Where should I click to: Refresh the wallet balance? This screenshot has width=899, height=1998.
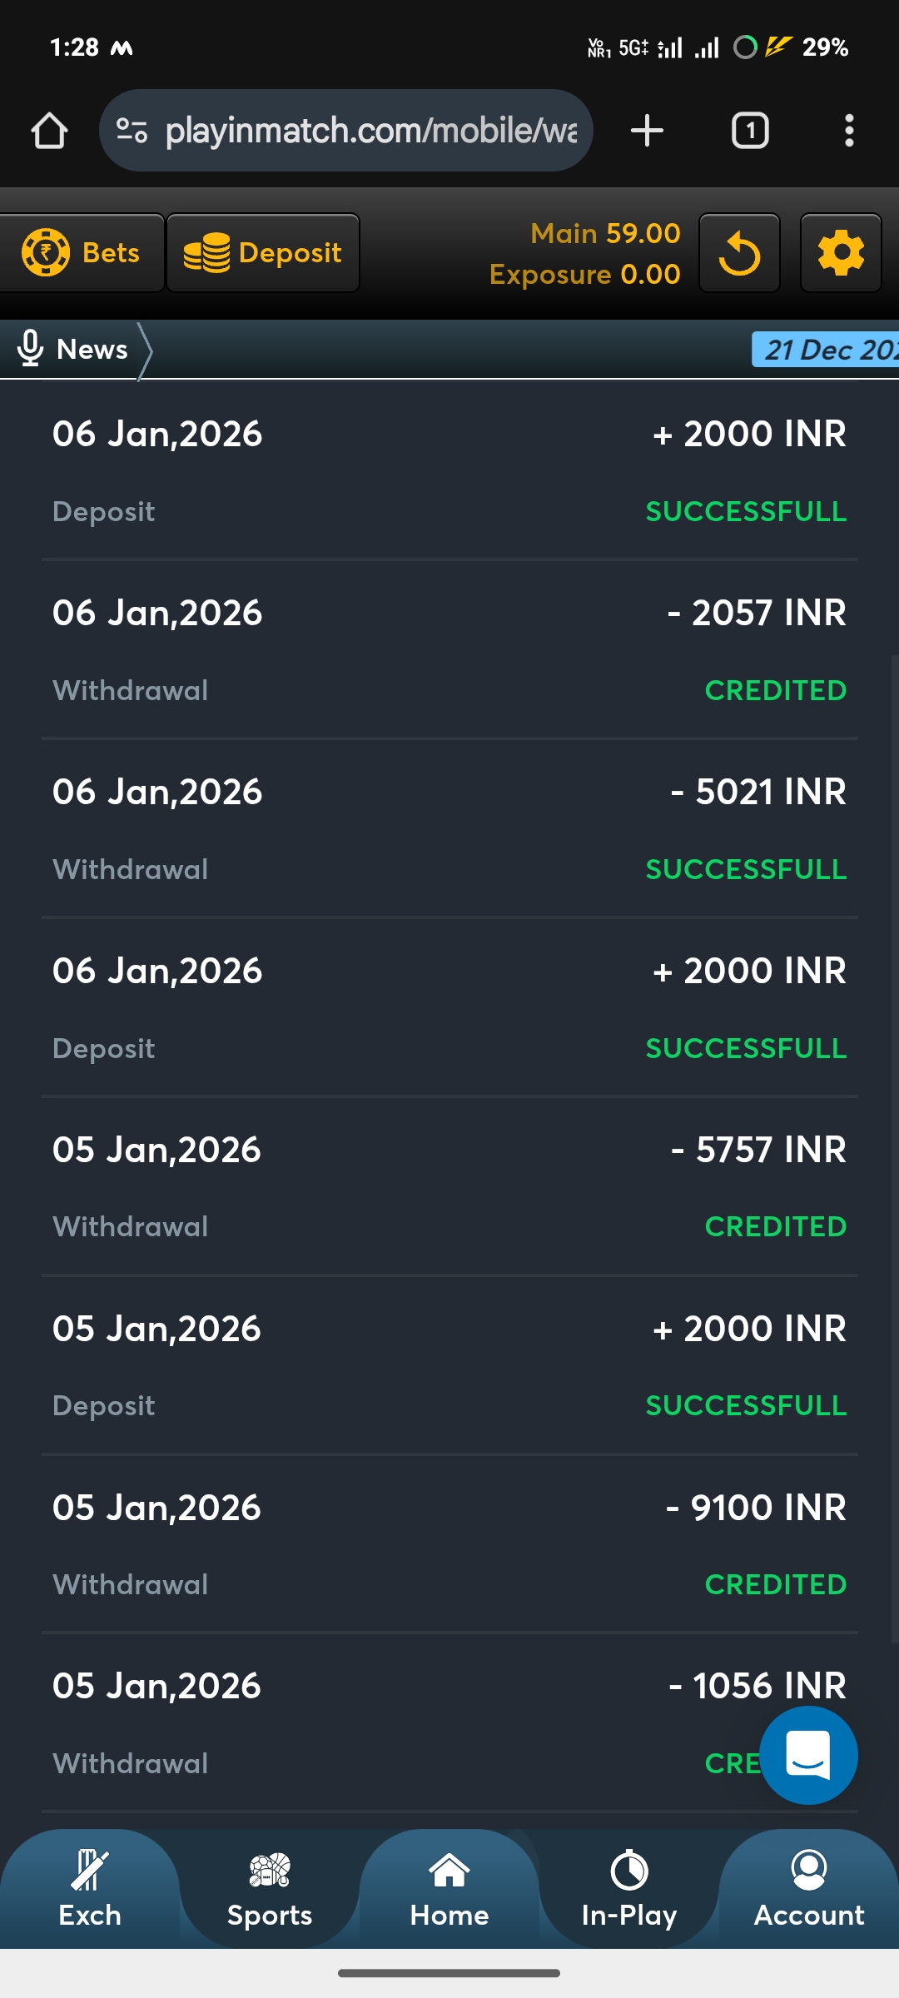pos(739,253)
